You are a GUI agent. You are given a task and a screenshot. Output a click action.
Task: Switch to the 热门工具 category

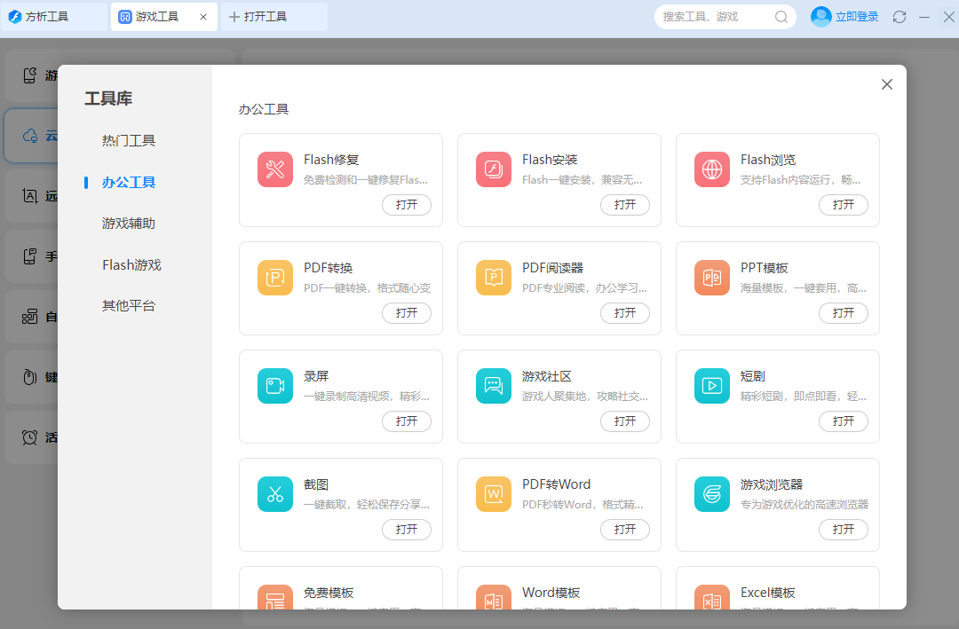pyautogui.click(x=131, y=141)
